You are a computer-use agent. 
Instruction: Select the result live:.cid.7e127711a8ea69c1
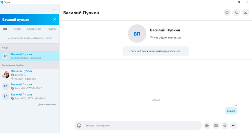(30, 96)
